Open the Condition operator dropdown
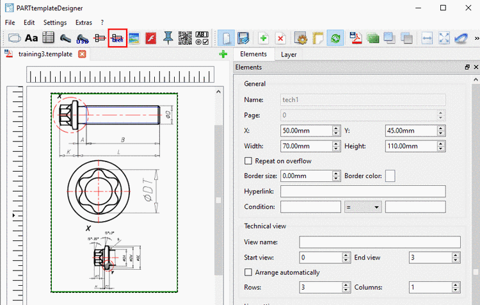 (x=363, y=207)
